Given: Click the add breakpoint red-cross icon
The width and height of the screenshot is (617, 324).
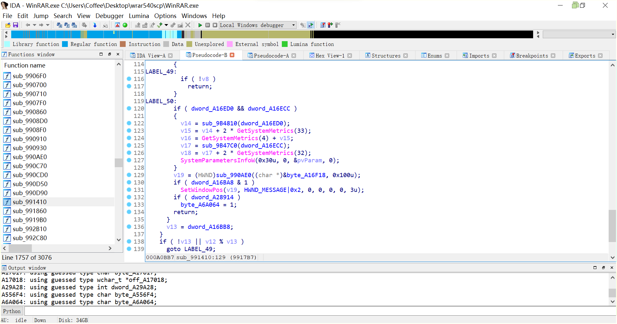Looking at the screenshot, I should click(330, 25).
